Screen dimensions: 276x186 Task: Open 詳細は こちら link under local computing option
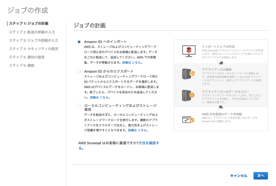[x=137, y=130]
